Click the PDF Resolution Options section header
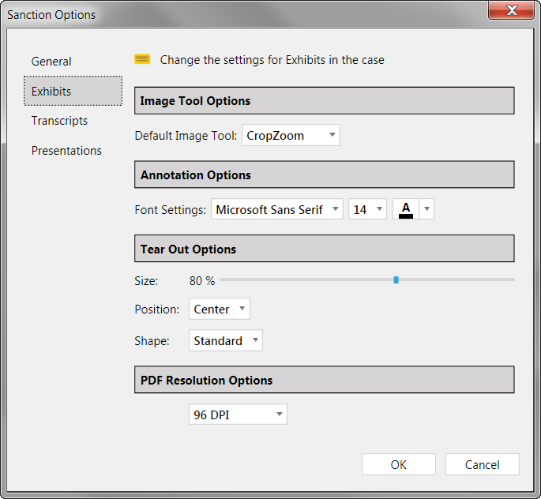The width and height of the screenshot is (541, 499). (325, 380)
